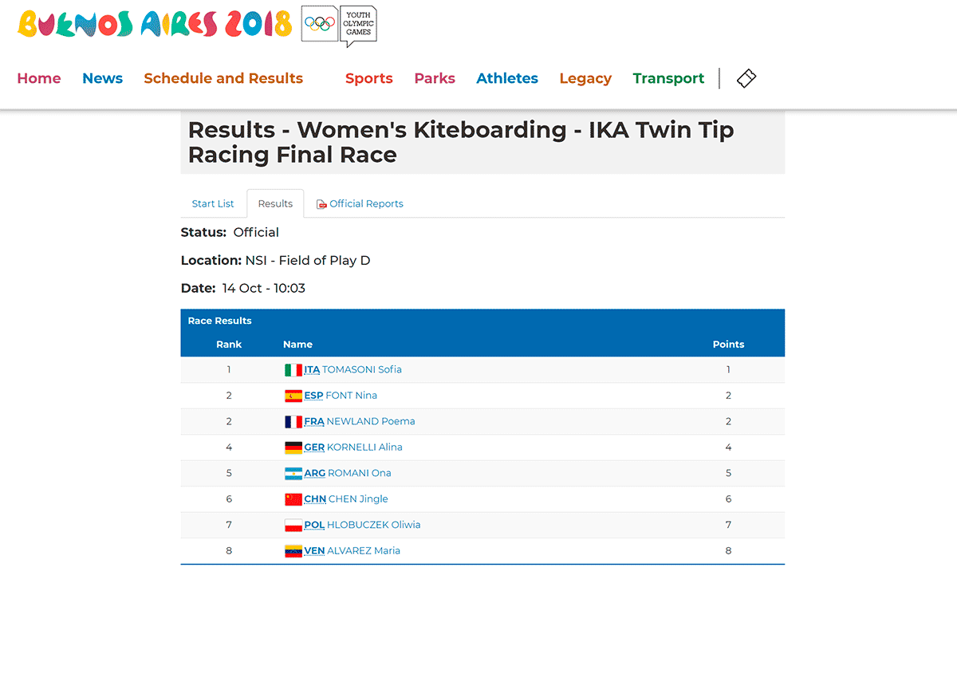Go to the Sports menu item
957x674 pixels.
(x=369, y=78)
